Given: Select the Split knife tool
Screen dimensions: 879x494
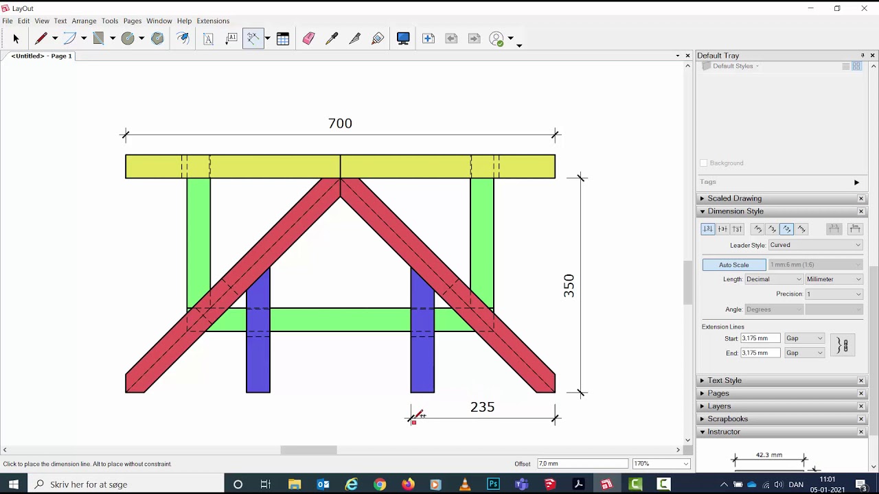Looking at the screenshot, I should [x=355, y=39].
